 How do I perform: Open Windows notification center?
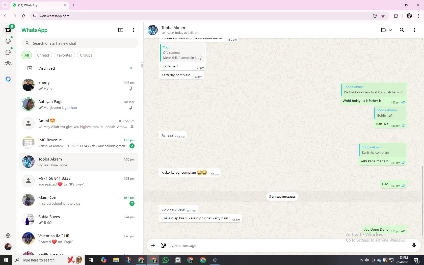(416, 260)
